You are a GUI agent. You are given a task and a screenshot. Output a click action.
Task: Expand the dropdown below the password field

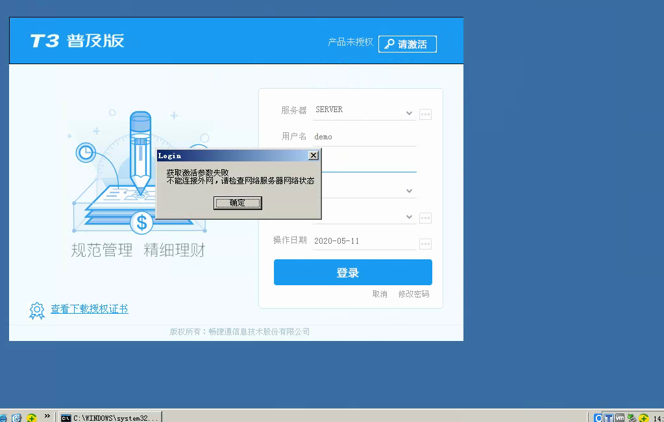coord(409,191)
